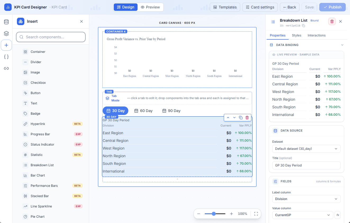Insert a Button component

51,93
